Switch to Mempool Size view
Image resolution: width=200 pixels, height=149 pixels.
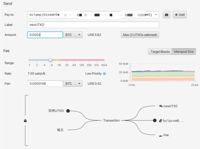pos(184,52)
